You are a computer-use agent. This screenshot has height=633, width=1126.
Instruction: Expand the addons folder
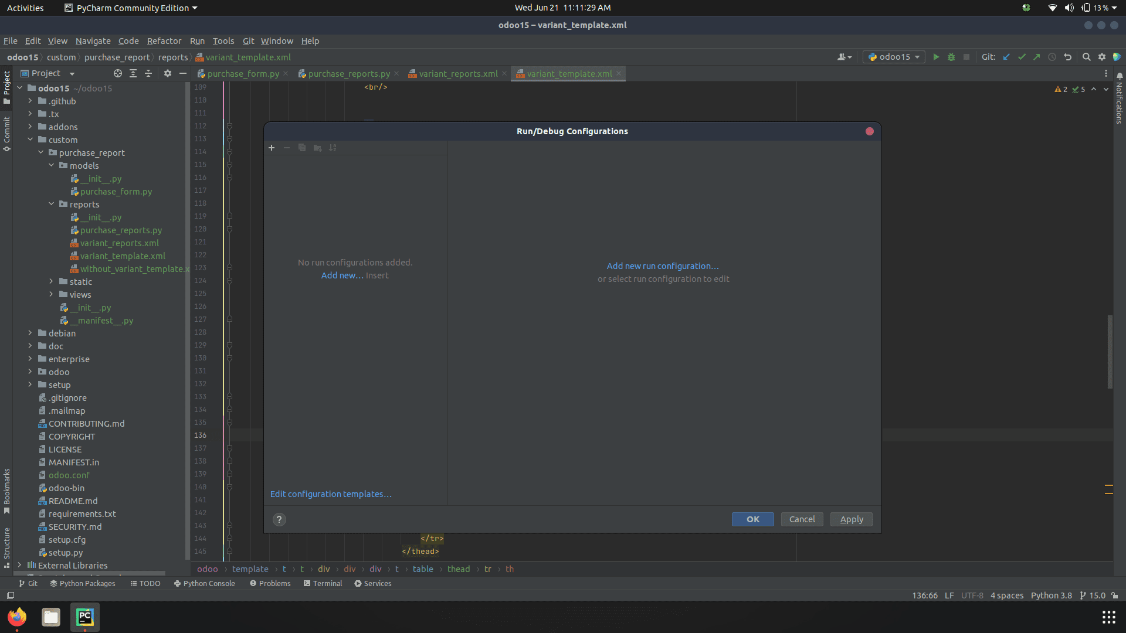point(30,127)
